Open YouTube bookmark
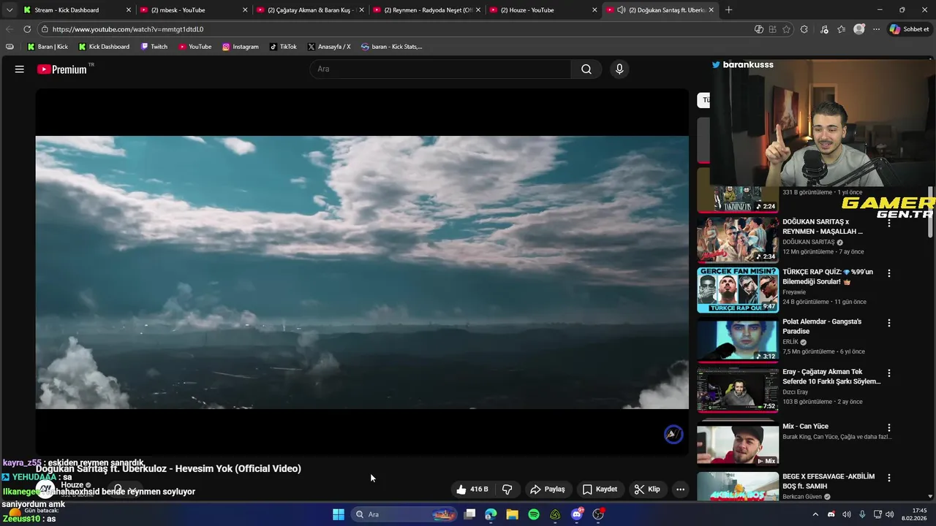This screenshot has height=526, width=936. [x=195, y=47]
